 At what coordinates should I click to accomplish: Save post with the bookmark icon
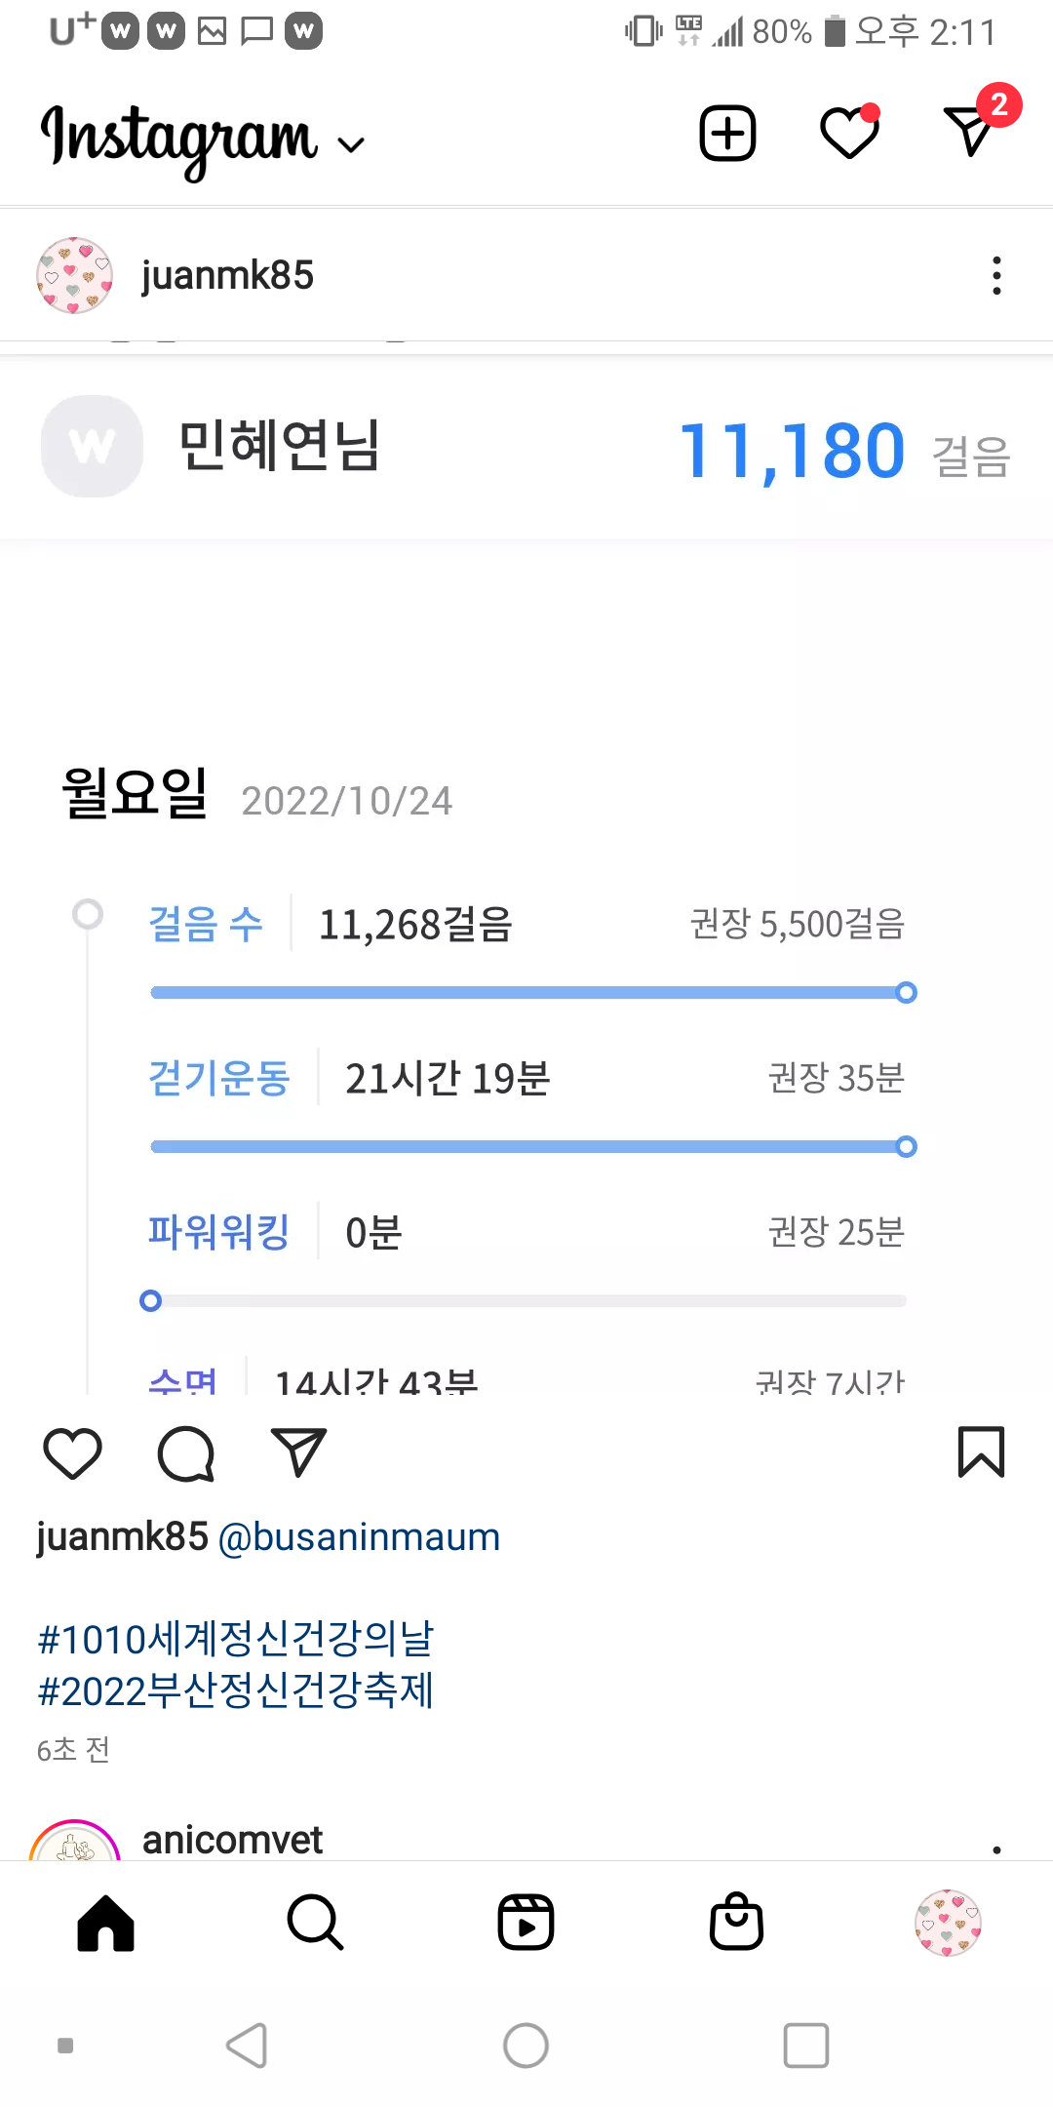click(981, 1453)
